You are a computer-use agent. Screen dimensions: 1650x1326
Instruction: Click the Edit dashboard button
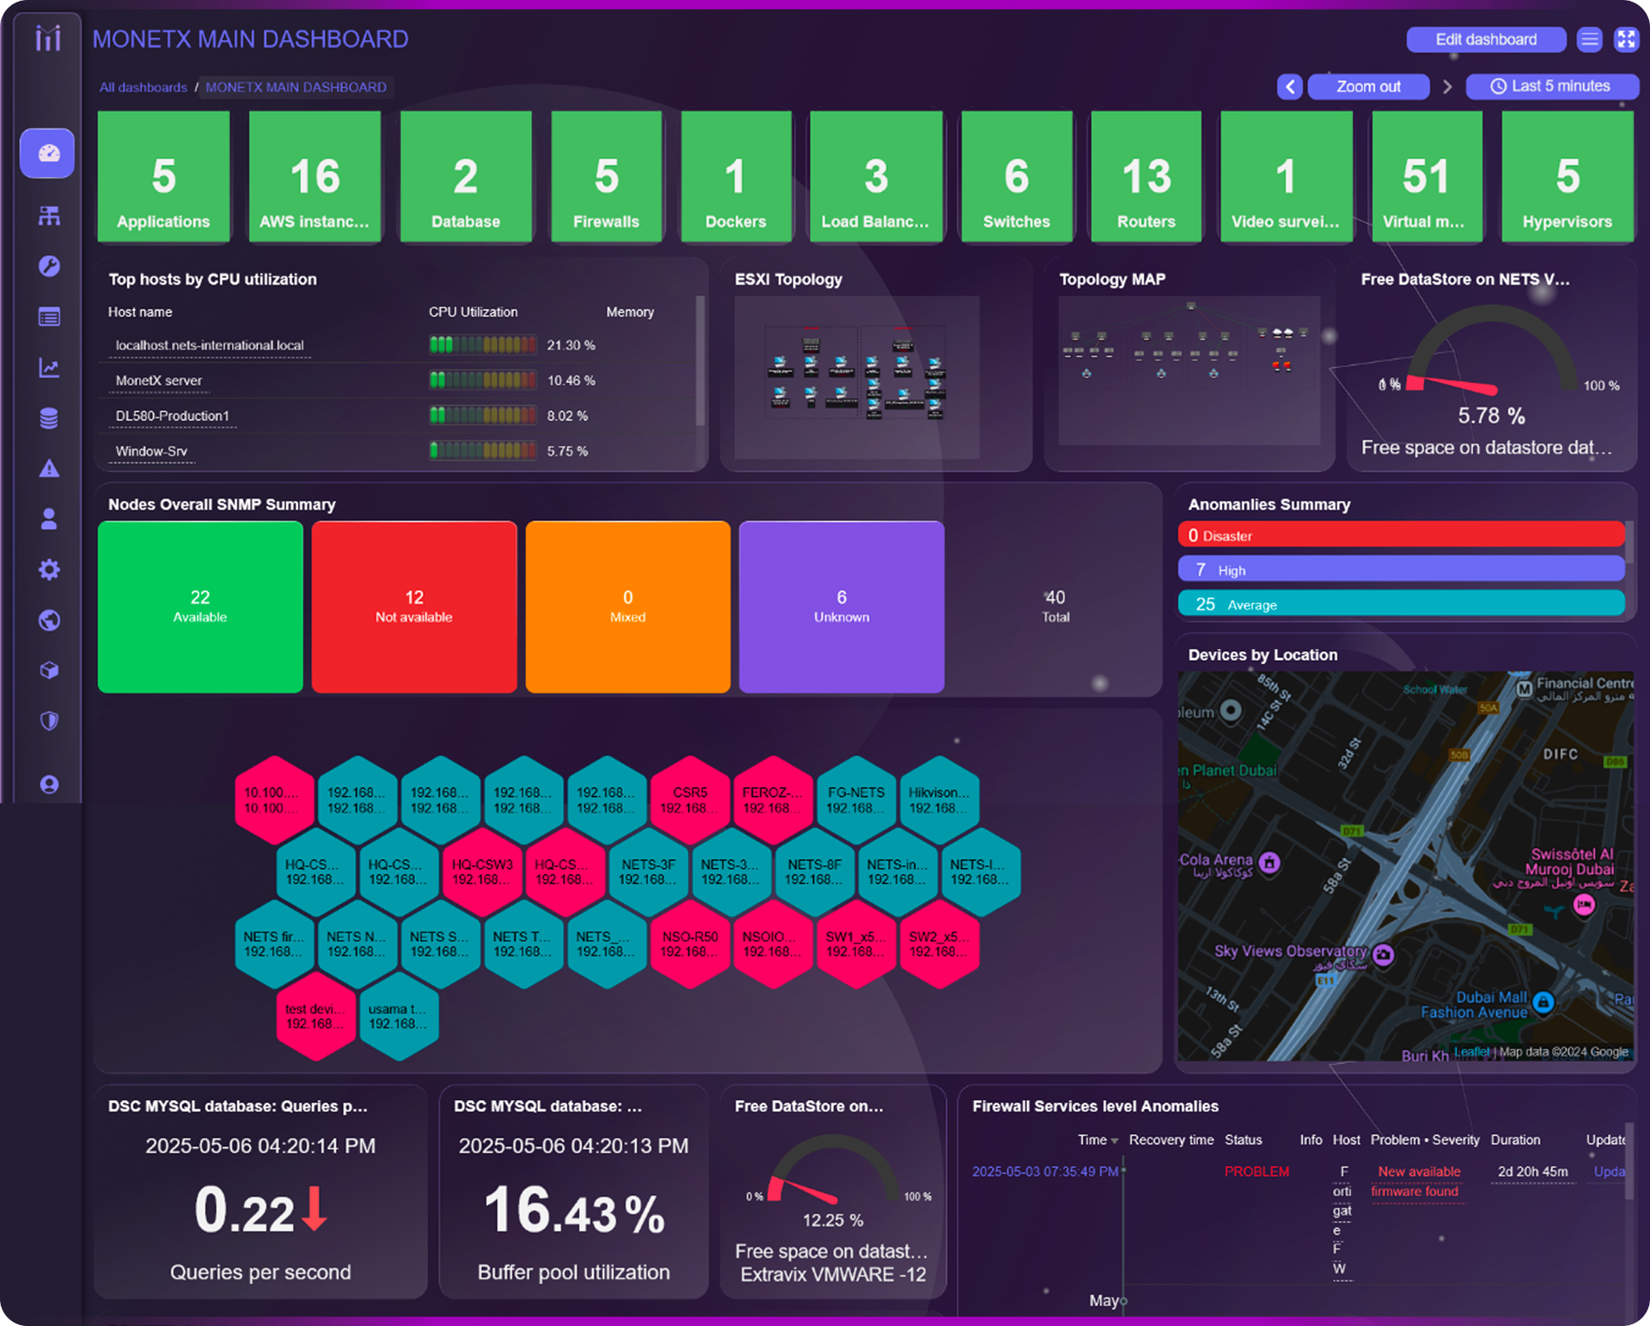click(1486, 40)
